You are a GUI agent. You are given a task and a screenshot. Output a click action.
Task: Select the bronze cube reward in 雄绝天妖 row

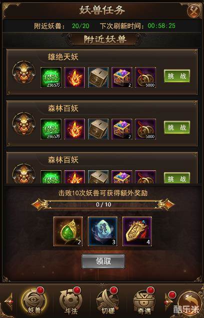(98, 78)
